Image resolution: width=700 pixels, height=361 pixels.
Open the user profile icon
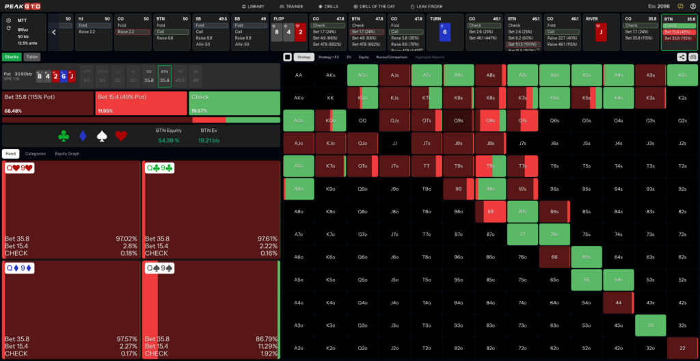tap(693, 6)
